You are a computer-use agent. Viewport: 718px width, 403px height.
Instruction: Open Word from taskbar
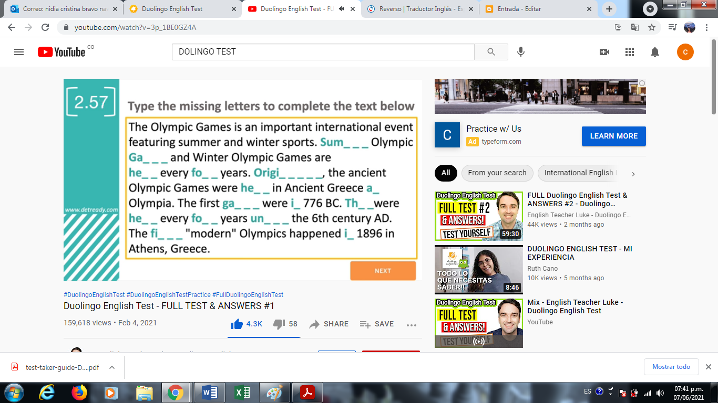pos(209,393)
